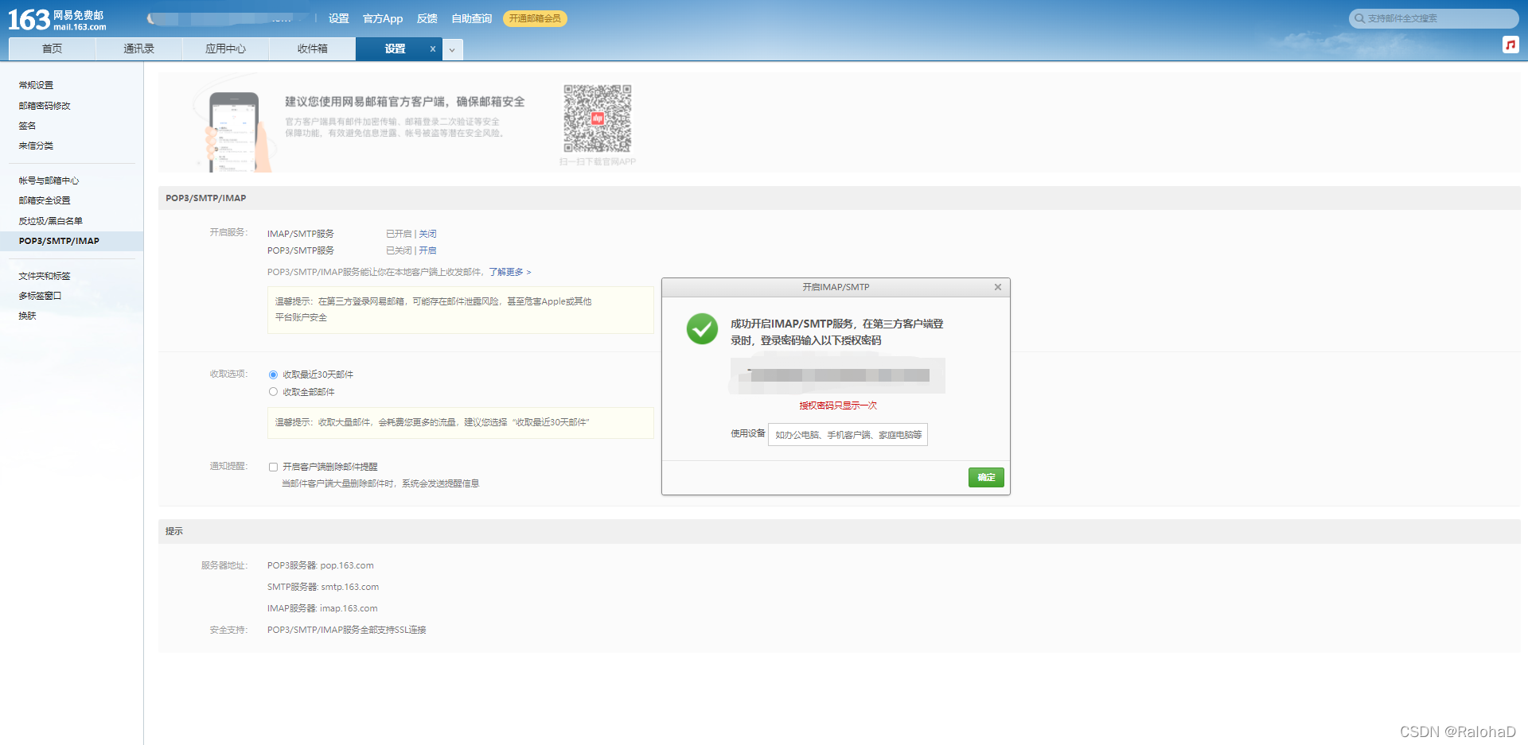This screenshot has height=745, width=1528.
Task: Open 反馈 link in header
Action: [427, 18]
